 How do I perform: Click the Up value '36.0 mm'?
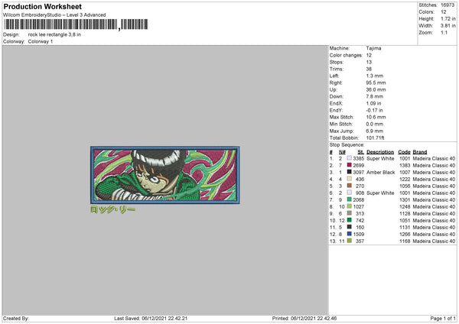(x=376, y=89)
